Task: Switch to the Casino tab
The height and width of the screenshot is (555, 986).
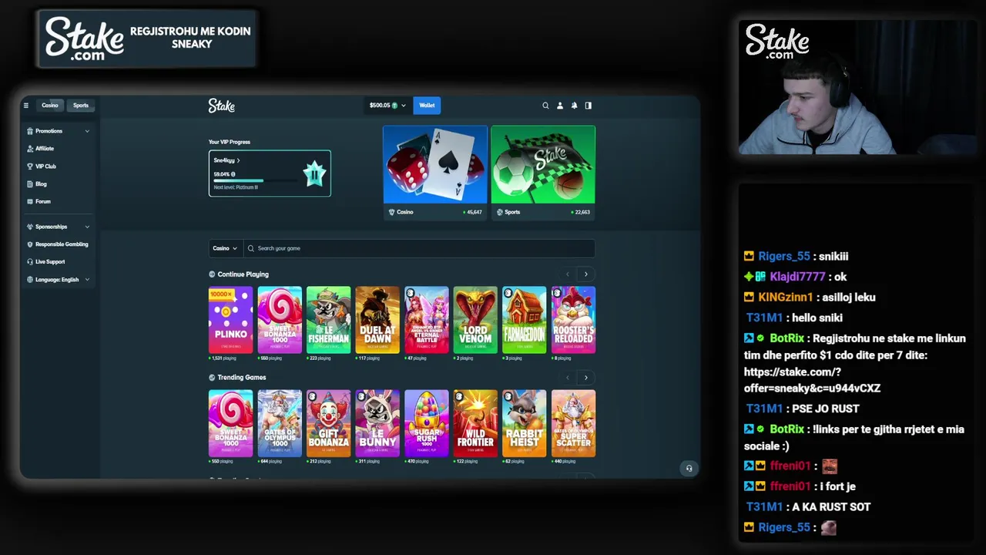Action: 50,106
